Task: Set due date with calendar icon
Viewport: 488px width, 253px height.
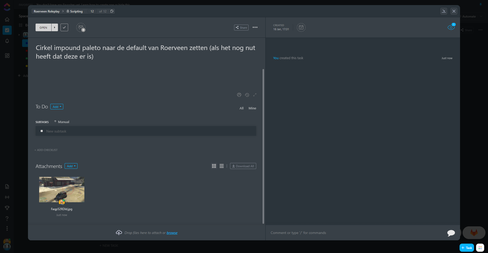Action: pyautogui.click(x=301, y=27)
